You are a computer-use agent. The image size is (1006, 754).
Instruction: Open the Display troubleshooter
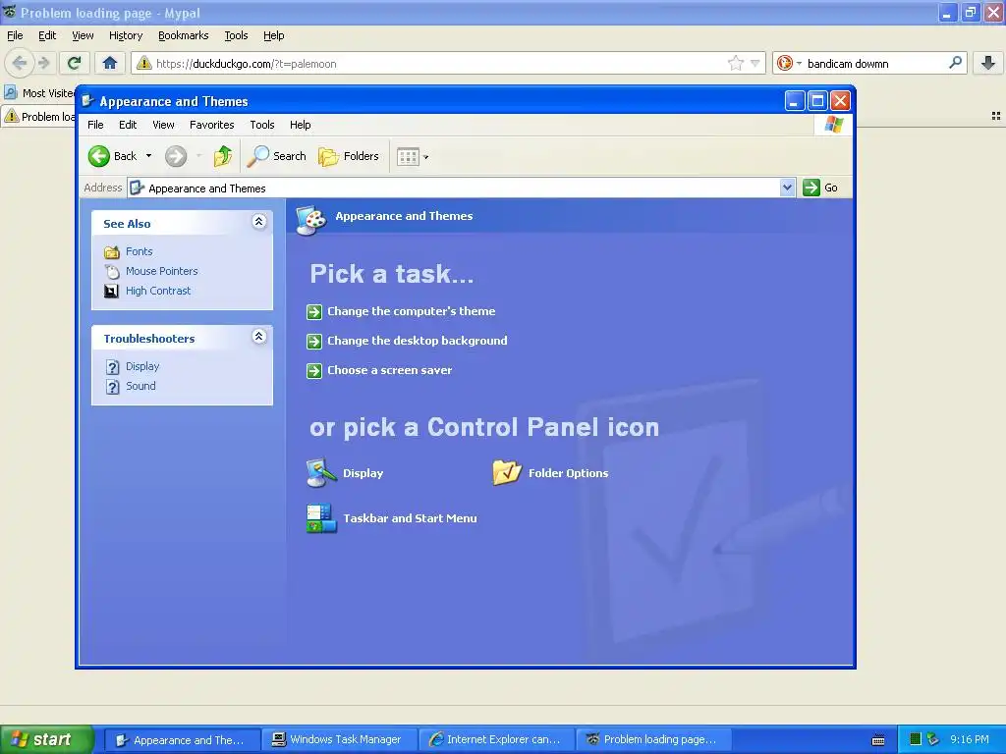pos(141,366)
